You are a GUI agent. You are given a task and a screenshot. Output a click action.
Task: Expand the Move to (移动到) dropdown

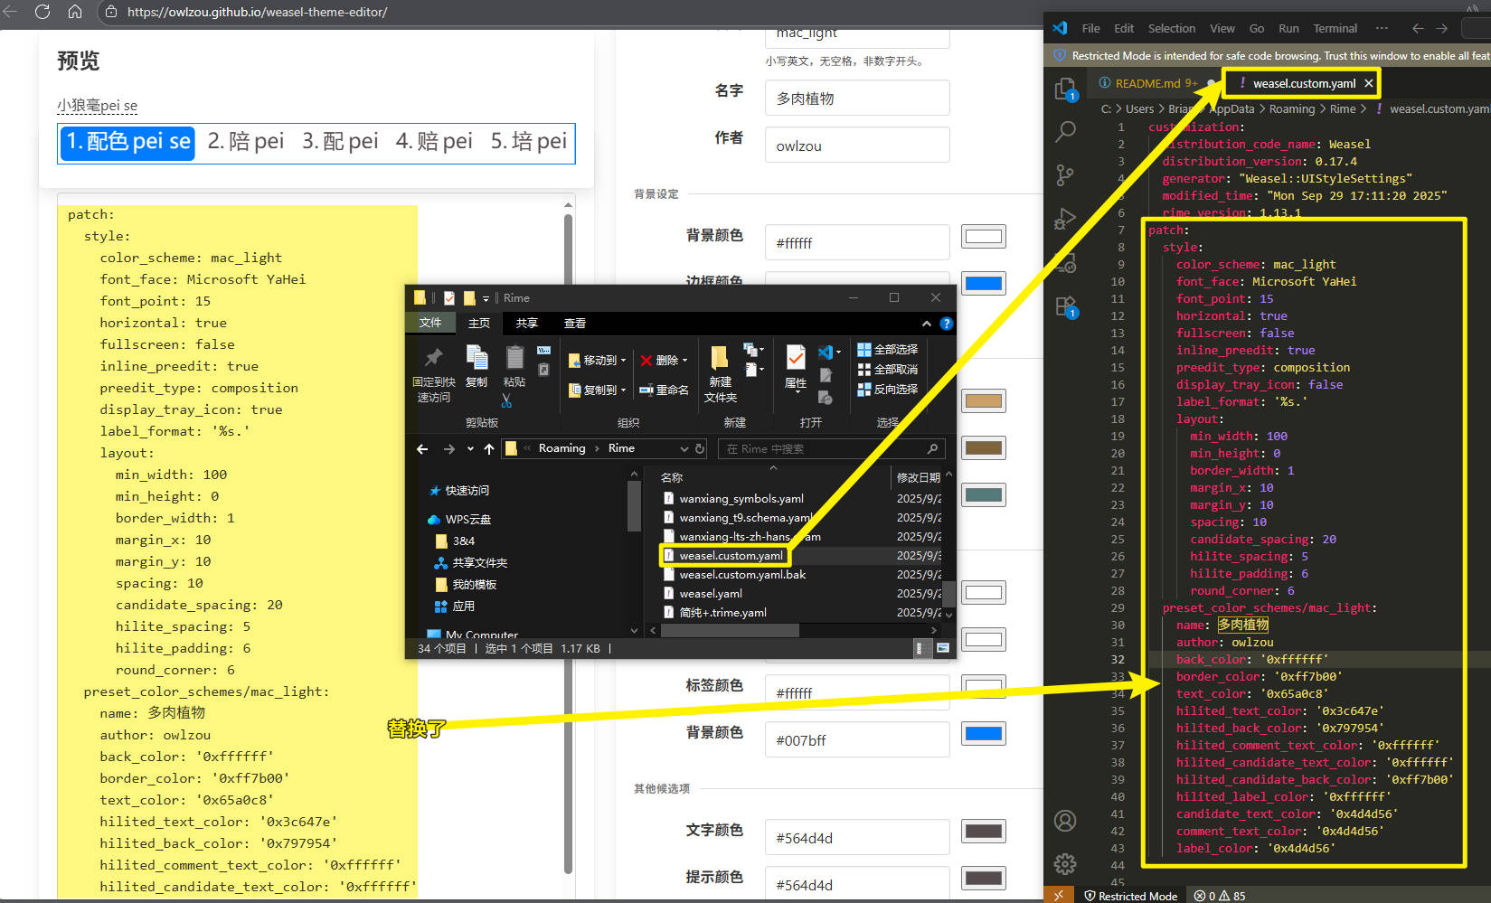pos(623,361)
